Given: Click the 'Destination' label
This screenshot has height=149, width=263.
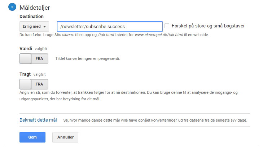Looking at the screenshot, I should [31, 17].
